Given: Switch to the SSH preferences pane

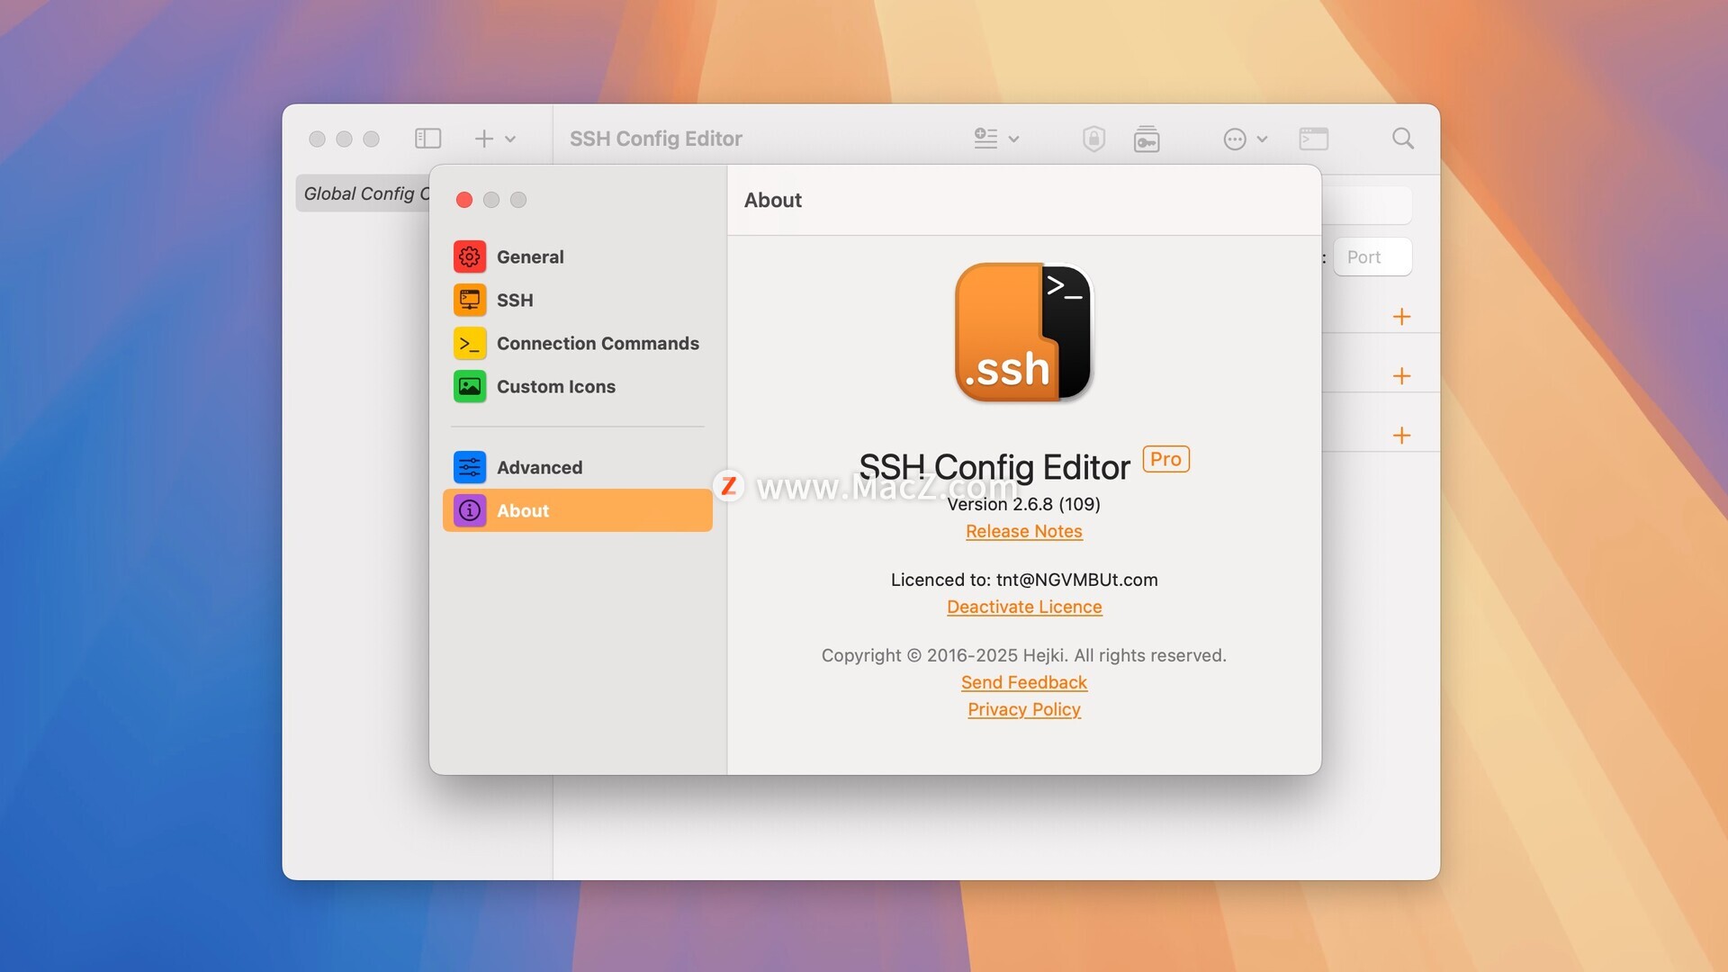Looking at the screenshot, I should click(577, 300).
